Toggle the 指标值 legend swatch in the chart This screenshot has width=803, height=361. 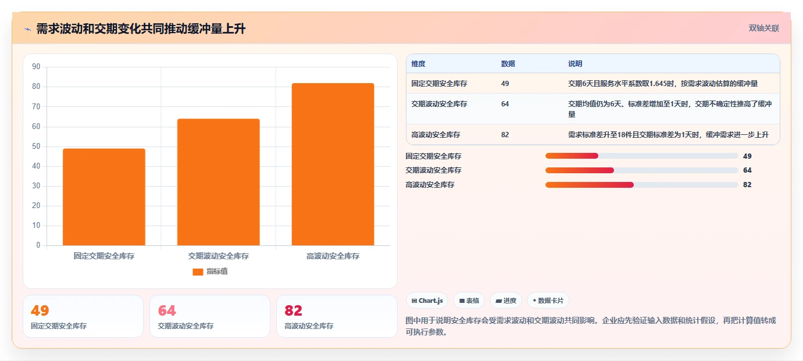pos(198,271)
